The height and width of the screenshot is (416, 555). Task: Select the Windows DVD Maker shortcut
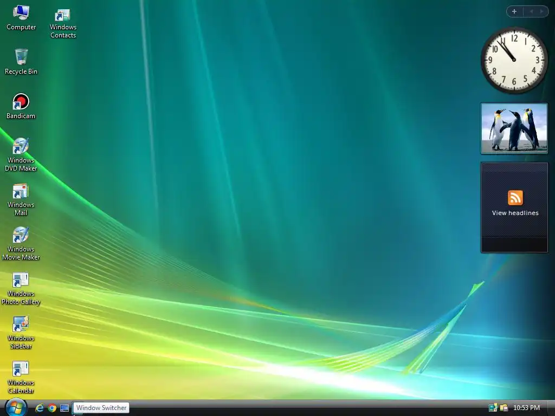click(21, 154)
